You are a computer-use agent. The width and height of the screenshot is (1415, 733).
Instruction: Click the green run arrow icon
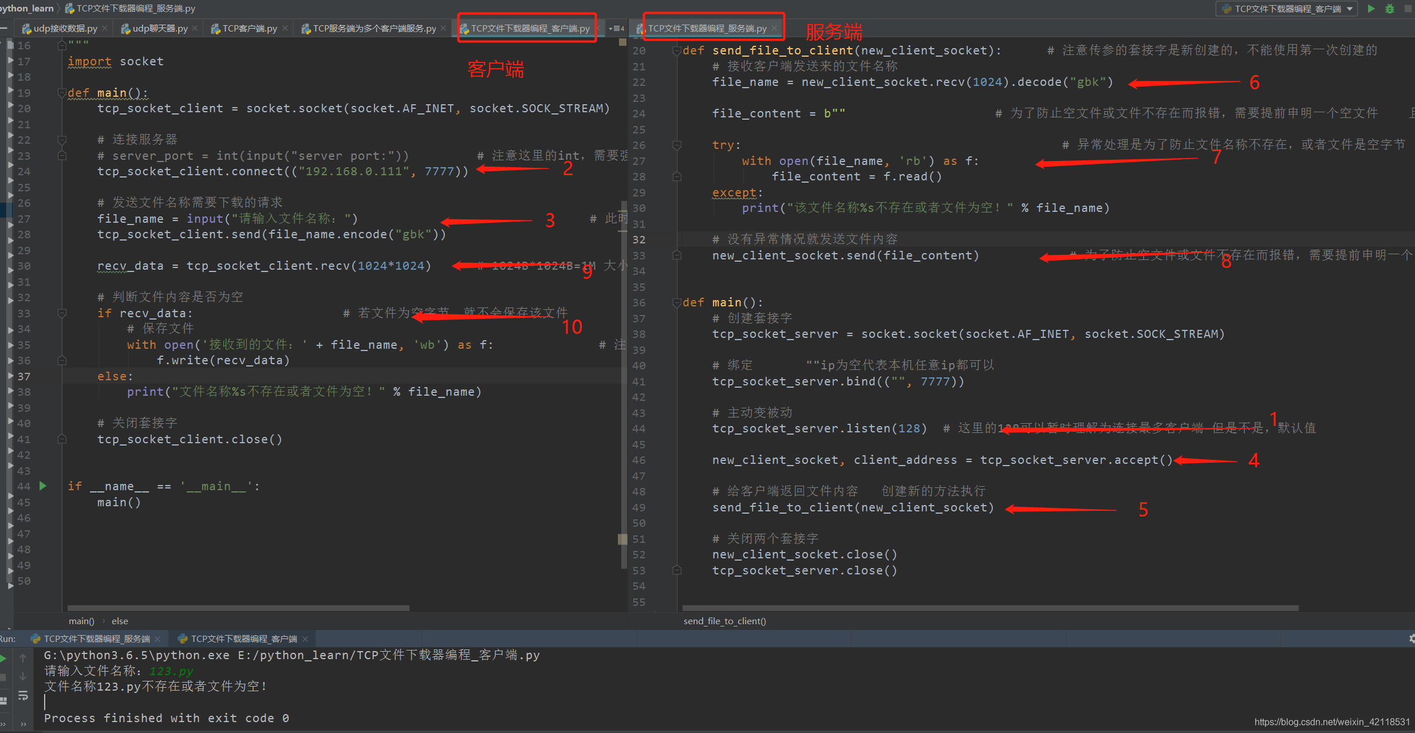pos(1371,9)
